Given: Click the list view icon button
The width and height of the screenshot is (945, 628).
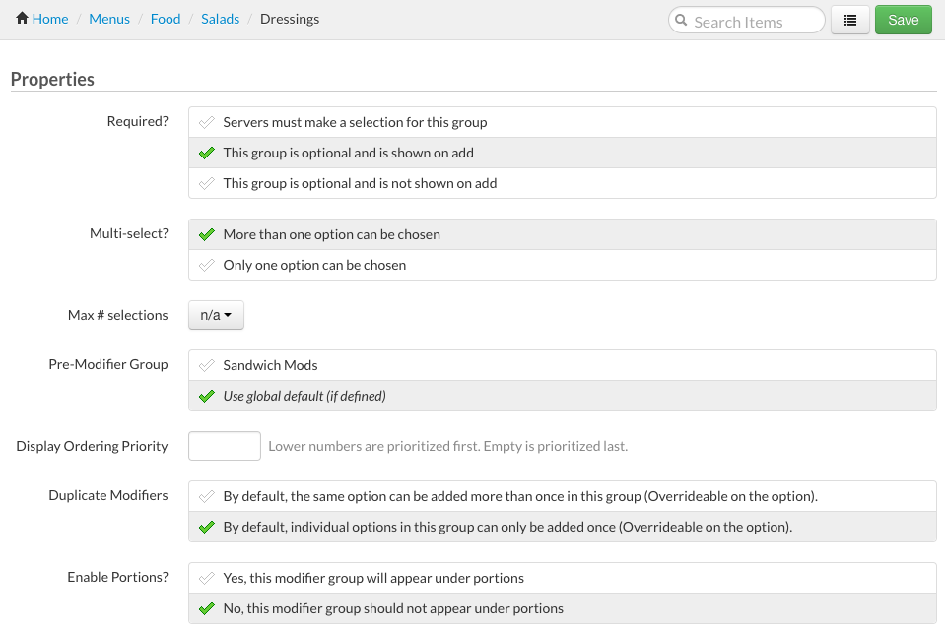Looking at the screenshot, I should pos(849,20).
